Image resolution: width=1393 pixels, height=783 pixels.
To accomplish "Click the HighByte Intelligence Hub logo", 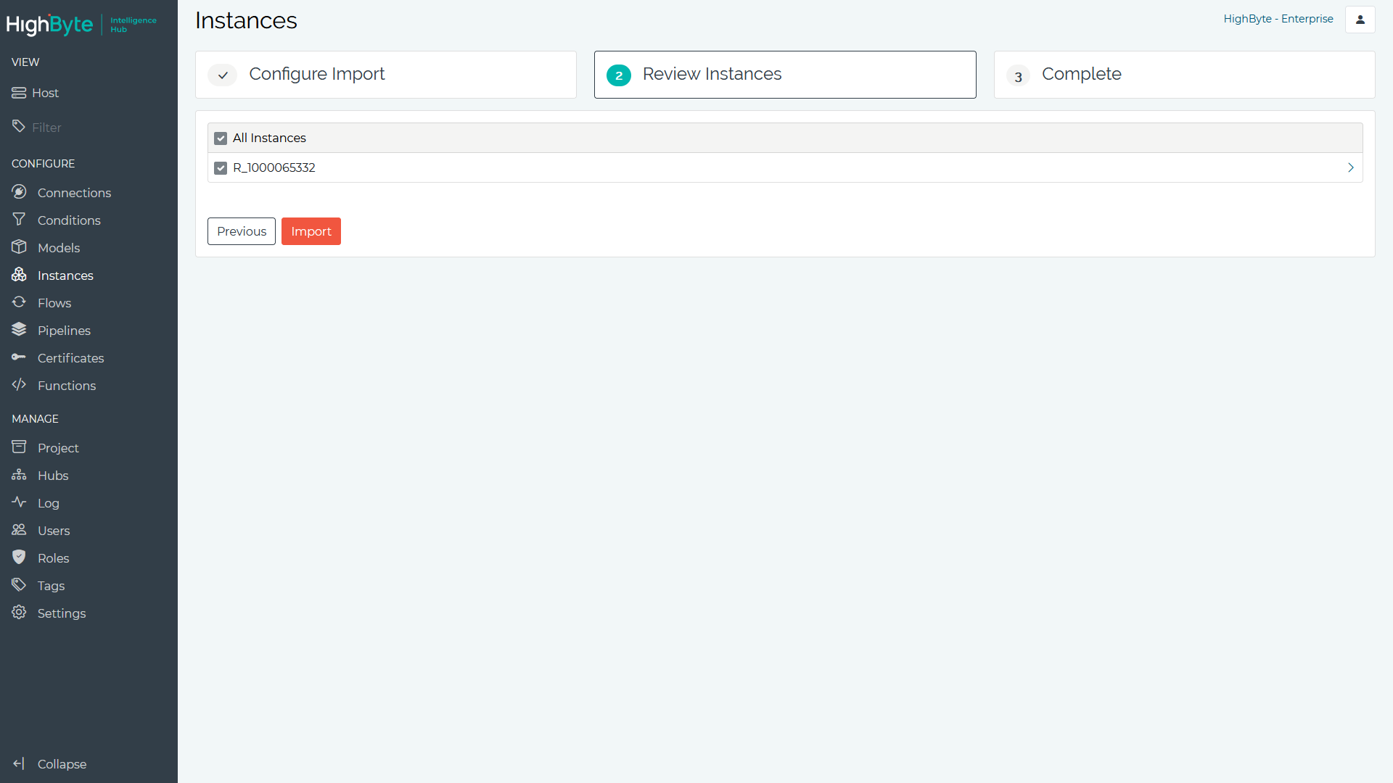I will tap(81, 25).
